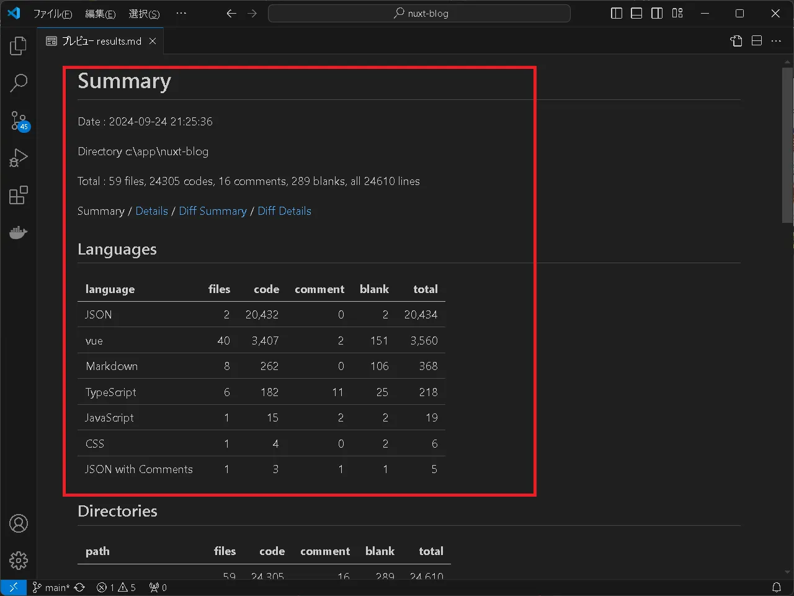Image resolution: width=794 pixels, height=596 pixels.
Task: Toggle the secondary side bar layout
Action: [657, 13]
